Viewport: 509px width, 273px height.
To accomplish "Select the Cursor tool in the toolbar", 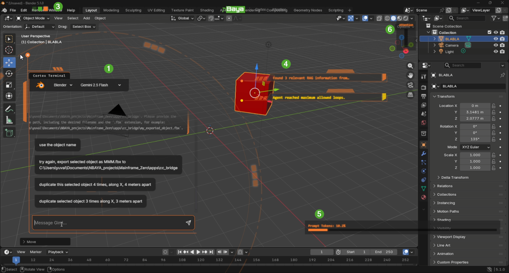I will [9, 50].
